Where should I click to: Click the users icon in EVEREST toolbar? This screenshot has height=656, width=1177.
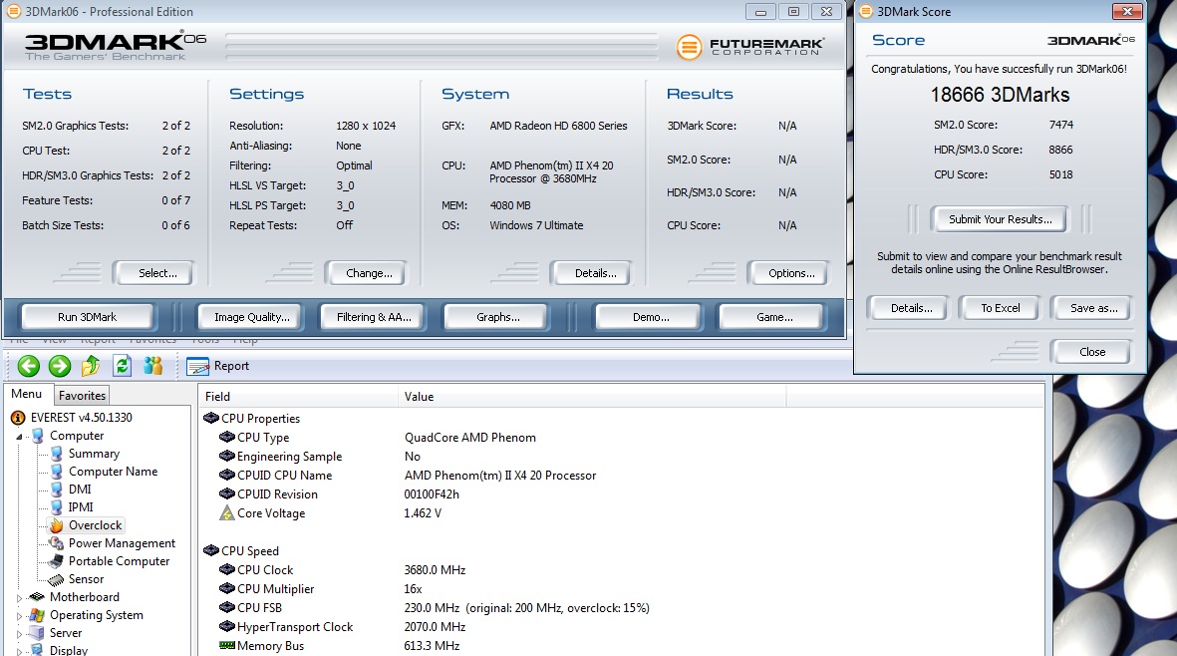153,366
